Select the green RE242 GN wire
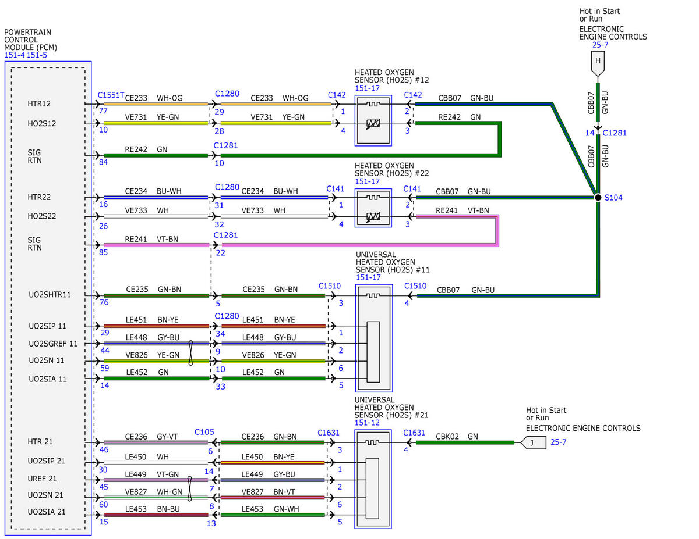The height and width of the screenshot is (539, 699). point(156,155)
